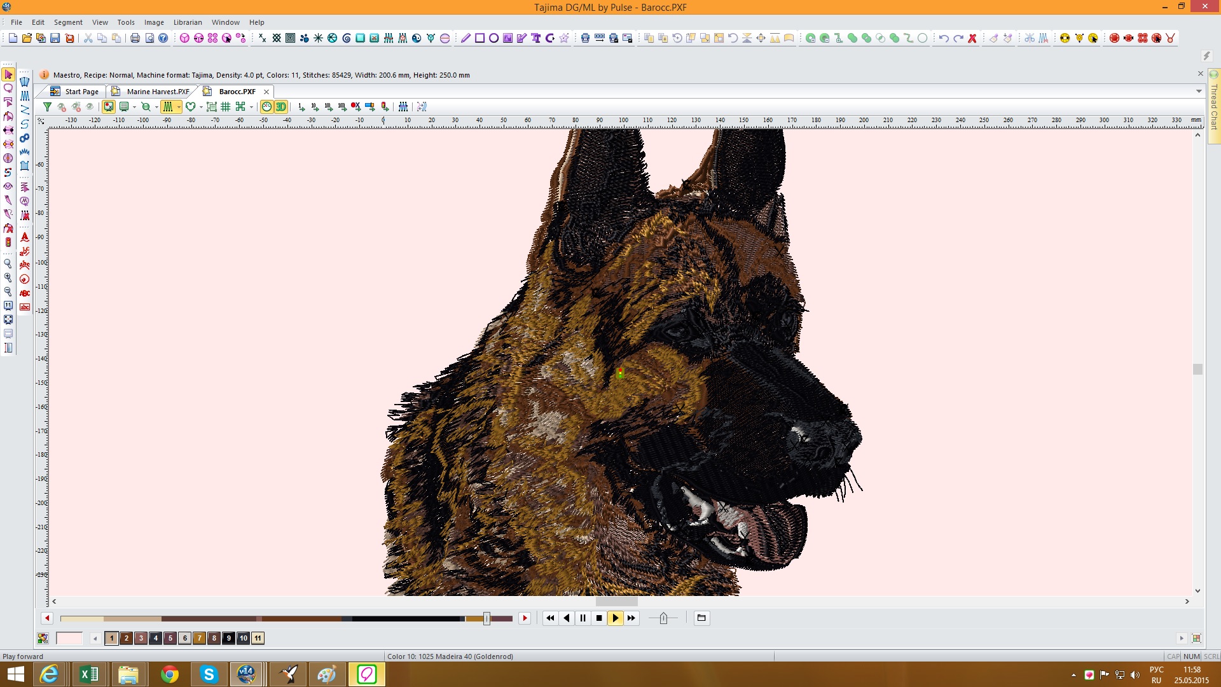Click the blue Help question mark icon
This screenshot has height=687, width=1221.
pyautogui.click(x=163, y=38)
